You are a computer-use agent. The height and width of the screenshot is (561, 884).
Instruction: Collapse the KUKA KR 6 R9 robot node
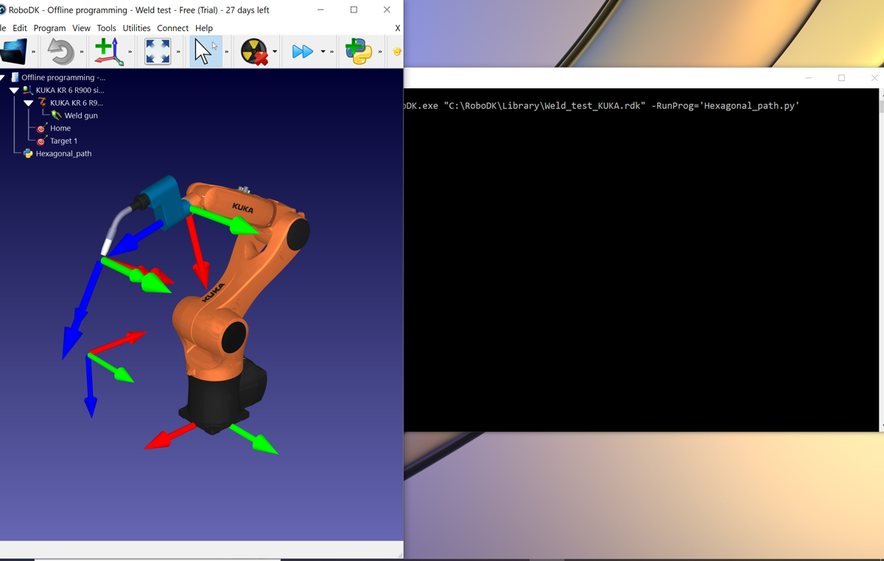(29, 103)
